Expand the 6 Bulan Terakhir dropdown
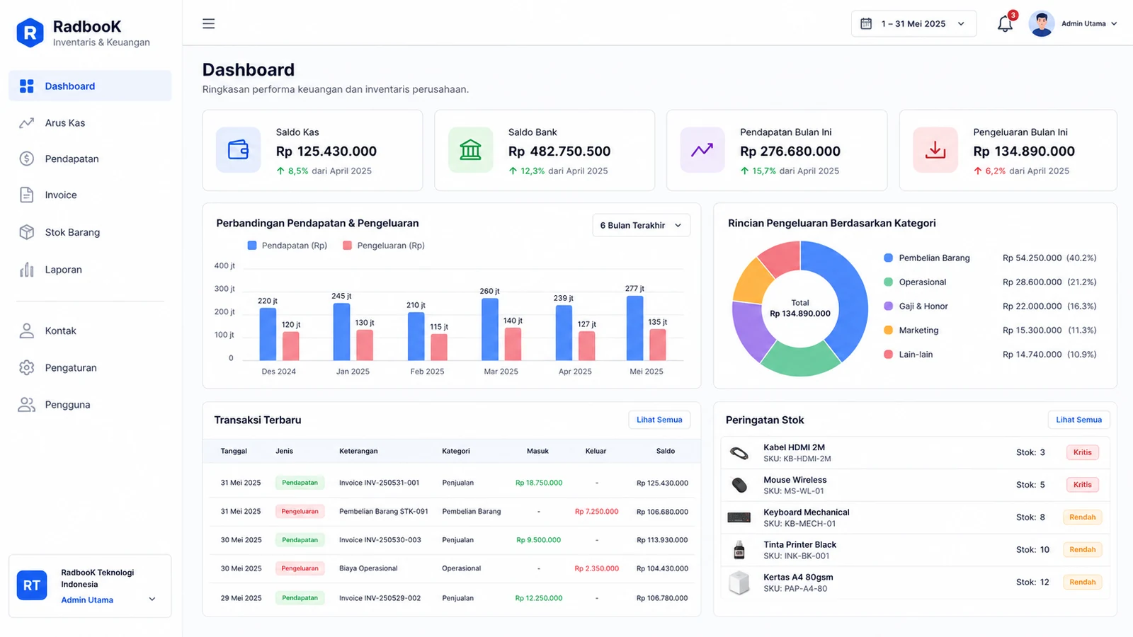Viewport: 1133px width, 637px height. click(x=641, y=225)
